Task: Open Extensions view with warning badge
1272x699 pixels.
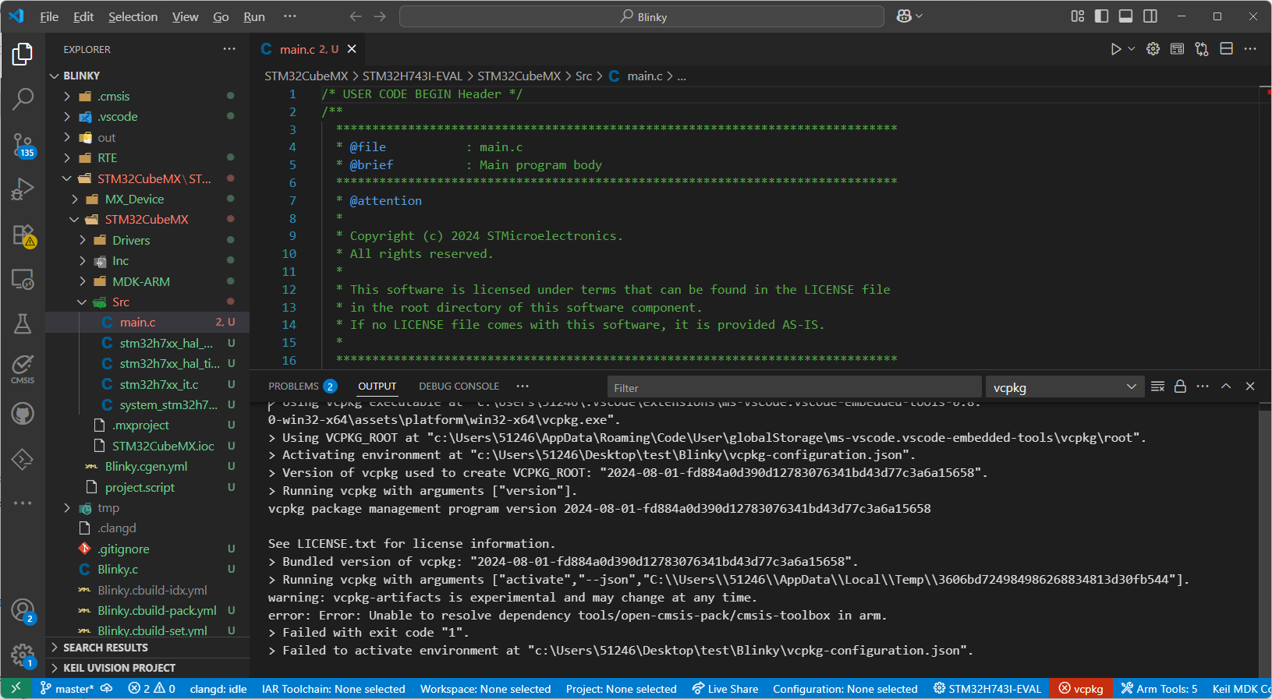Action: click(x=23, y=235)
